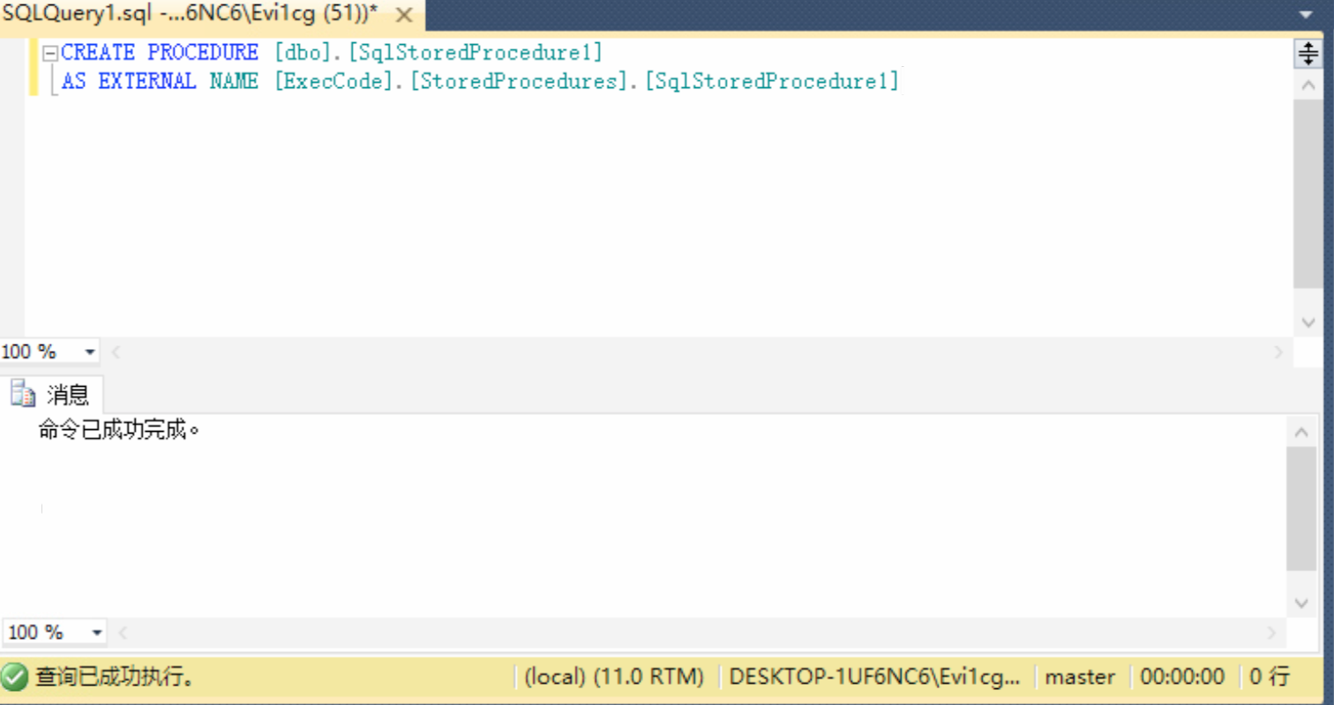The image size is (1334, 705).
Task: Open the tab list dropdown arrow
Action: pos(1307,15)
